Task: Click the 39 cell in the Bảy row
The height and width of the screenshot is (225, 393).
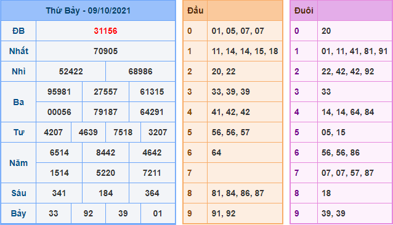Action: (123, 213)
